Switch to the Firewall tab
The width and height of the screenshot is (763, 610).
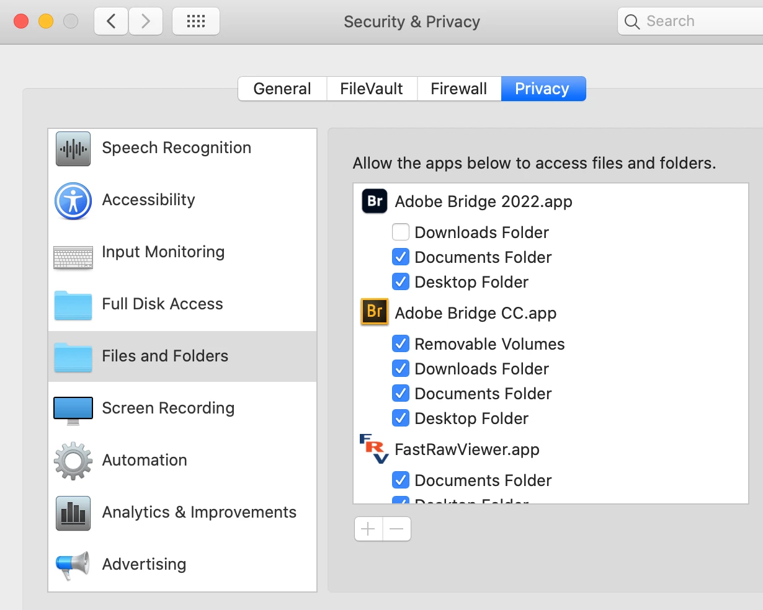[x=459, y=89]
